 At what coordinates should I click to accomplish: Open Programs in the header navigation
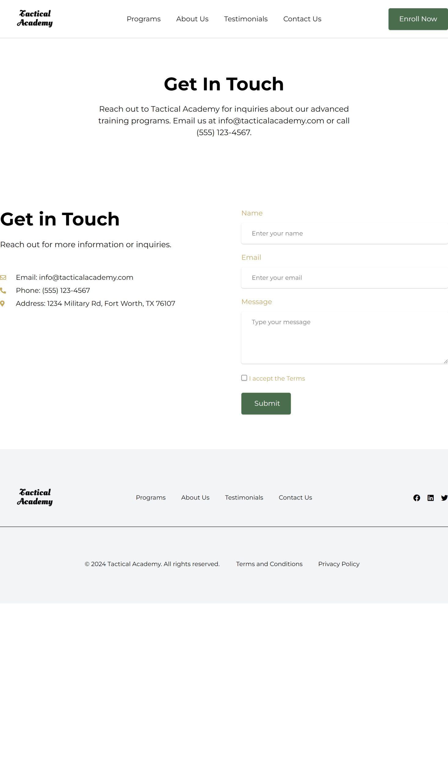[x=144, y=19]
